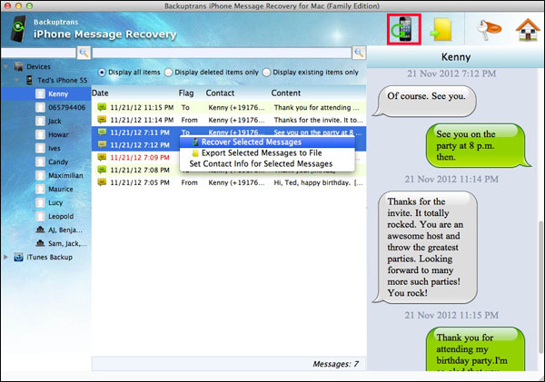This screenshot has height=382, width=545.
Task: Sort messages by Date column header
Action: [100, 93]
